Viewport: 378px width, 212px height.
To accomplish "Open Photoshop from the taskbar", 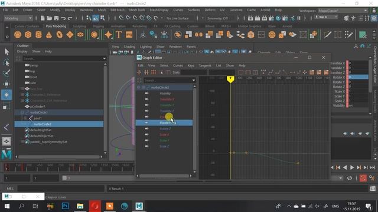I will (x=66, y=206).
